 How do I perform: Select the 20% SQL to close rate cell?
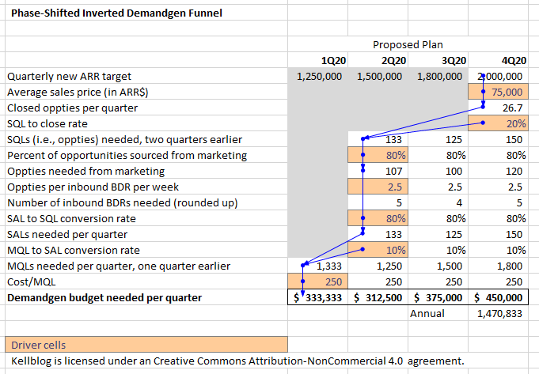click(x=498, y=123)
